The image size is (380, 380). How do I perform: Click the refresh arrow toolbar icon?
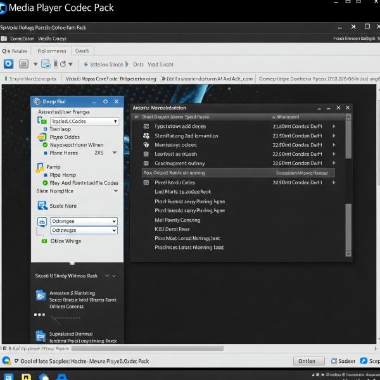(63, 64)
